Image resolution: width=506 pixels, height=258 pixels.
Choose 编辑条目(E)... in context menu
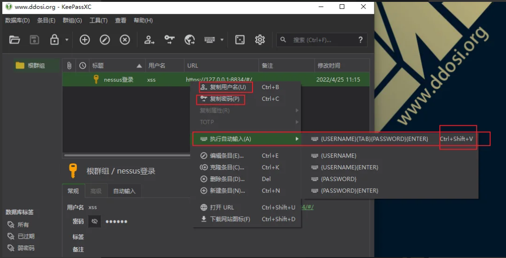point(247,156)
